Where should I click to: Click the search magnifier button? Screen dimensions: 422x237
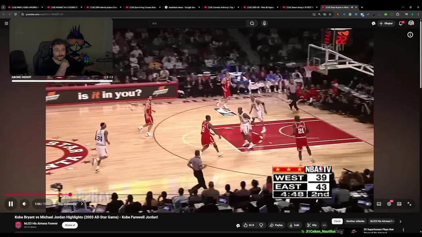(252, 23)
